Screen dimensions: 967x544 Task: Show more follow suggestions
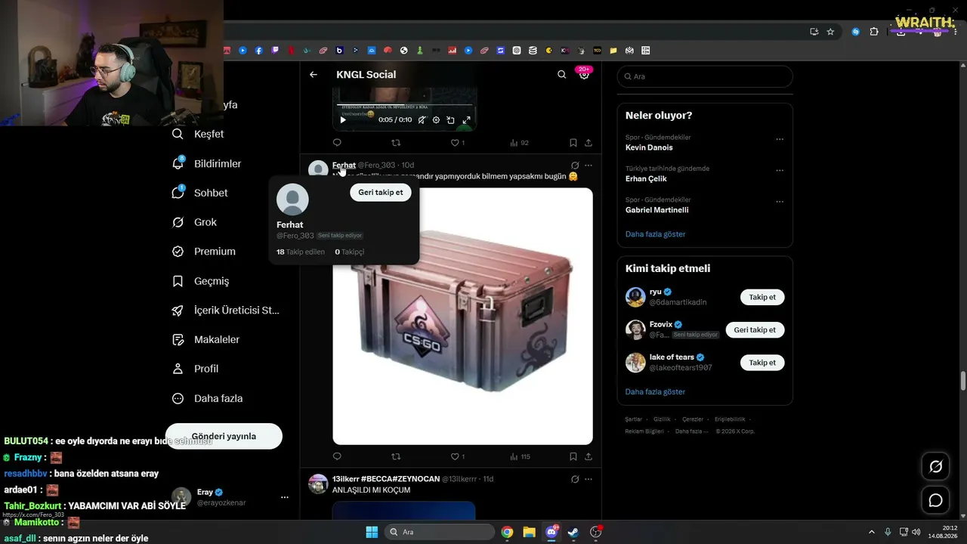pyautogui.click(x=656, y=392)
